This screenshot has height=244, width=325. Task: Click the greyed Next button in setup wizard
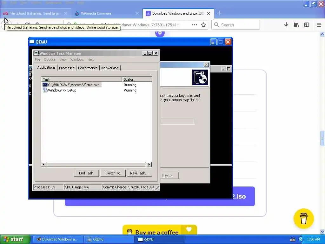pos(169,175)
